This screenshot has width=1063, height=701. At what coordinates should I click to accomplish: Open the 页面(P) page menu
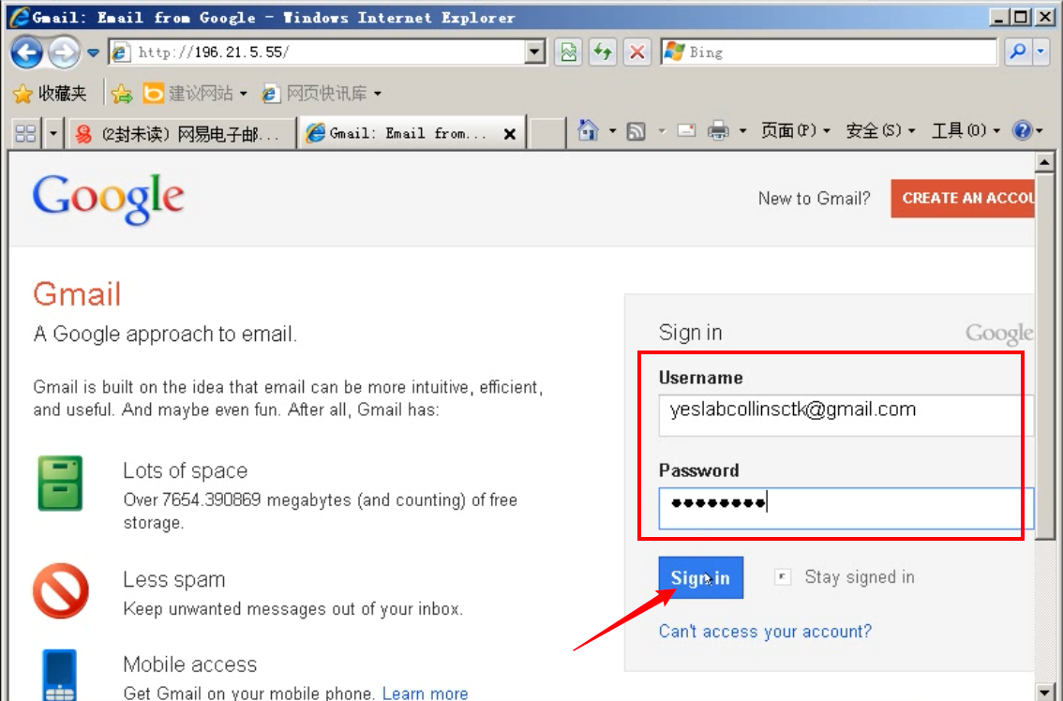click(795, 130)
